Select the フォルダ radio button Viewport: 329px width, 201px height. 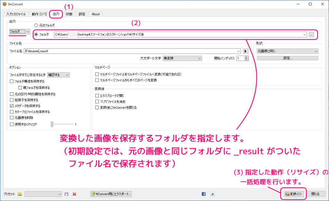[36, 35]
